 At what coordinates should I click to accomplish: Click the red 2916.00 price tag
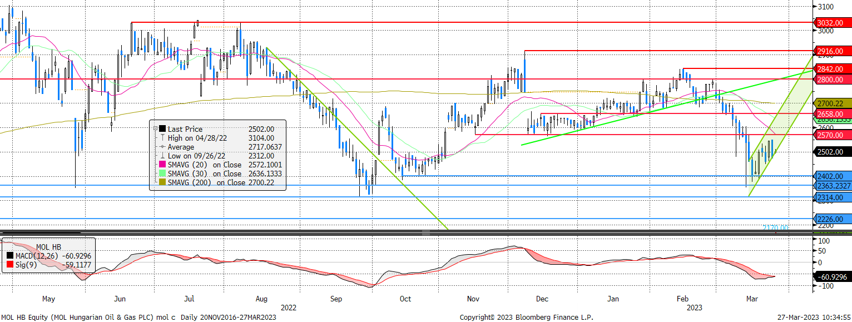click(833, 51)
